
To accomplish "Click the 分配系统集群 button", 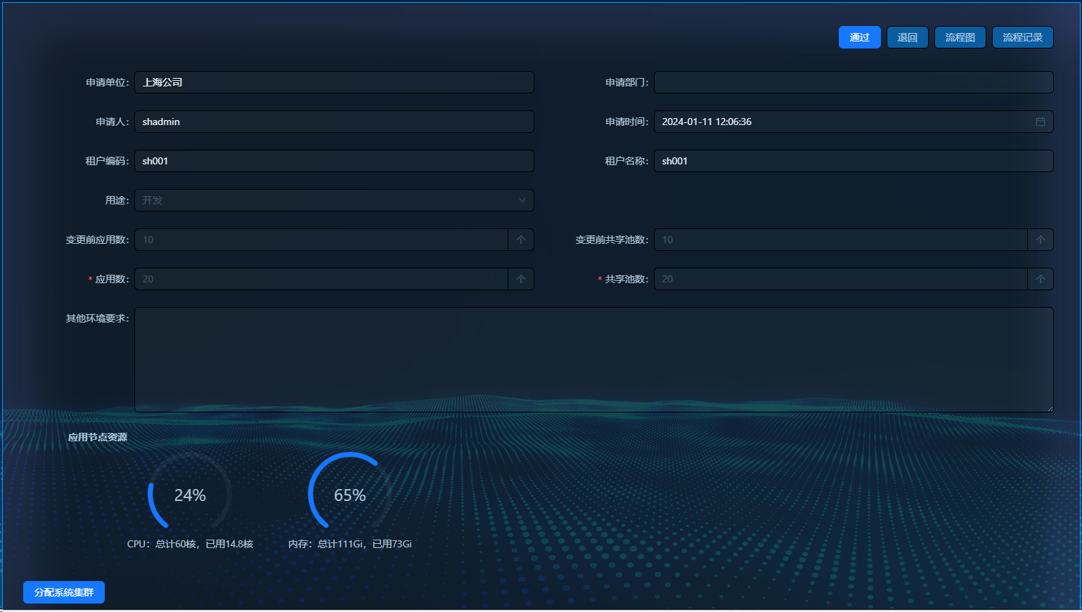I will point(64,592).
